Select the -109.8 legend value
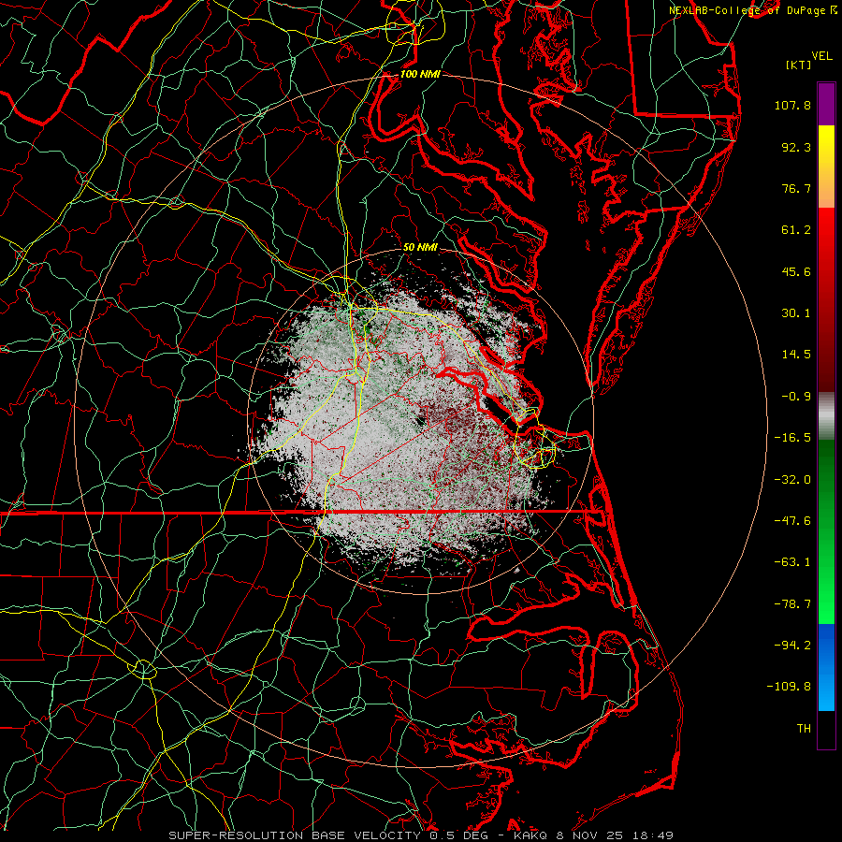 point(789,687)
